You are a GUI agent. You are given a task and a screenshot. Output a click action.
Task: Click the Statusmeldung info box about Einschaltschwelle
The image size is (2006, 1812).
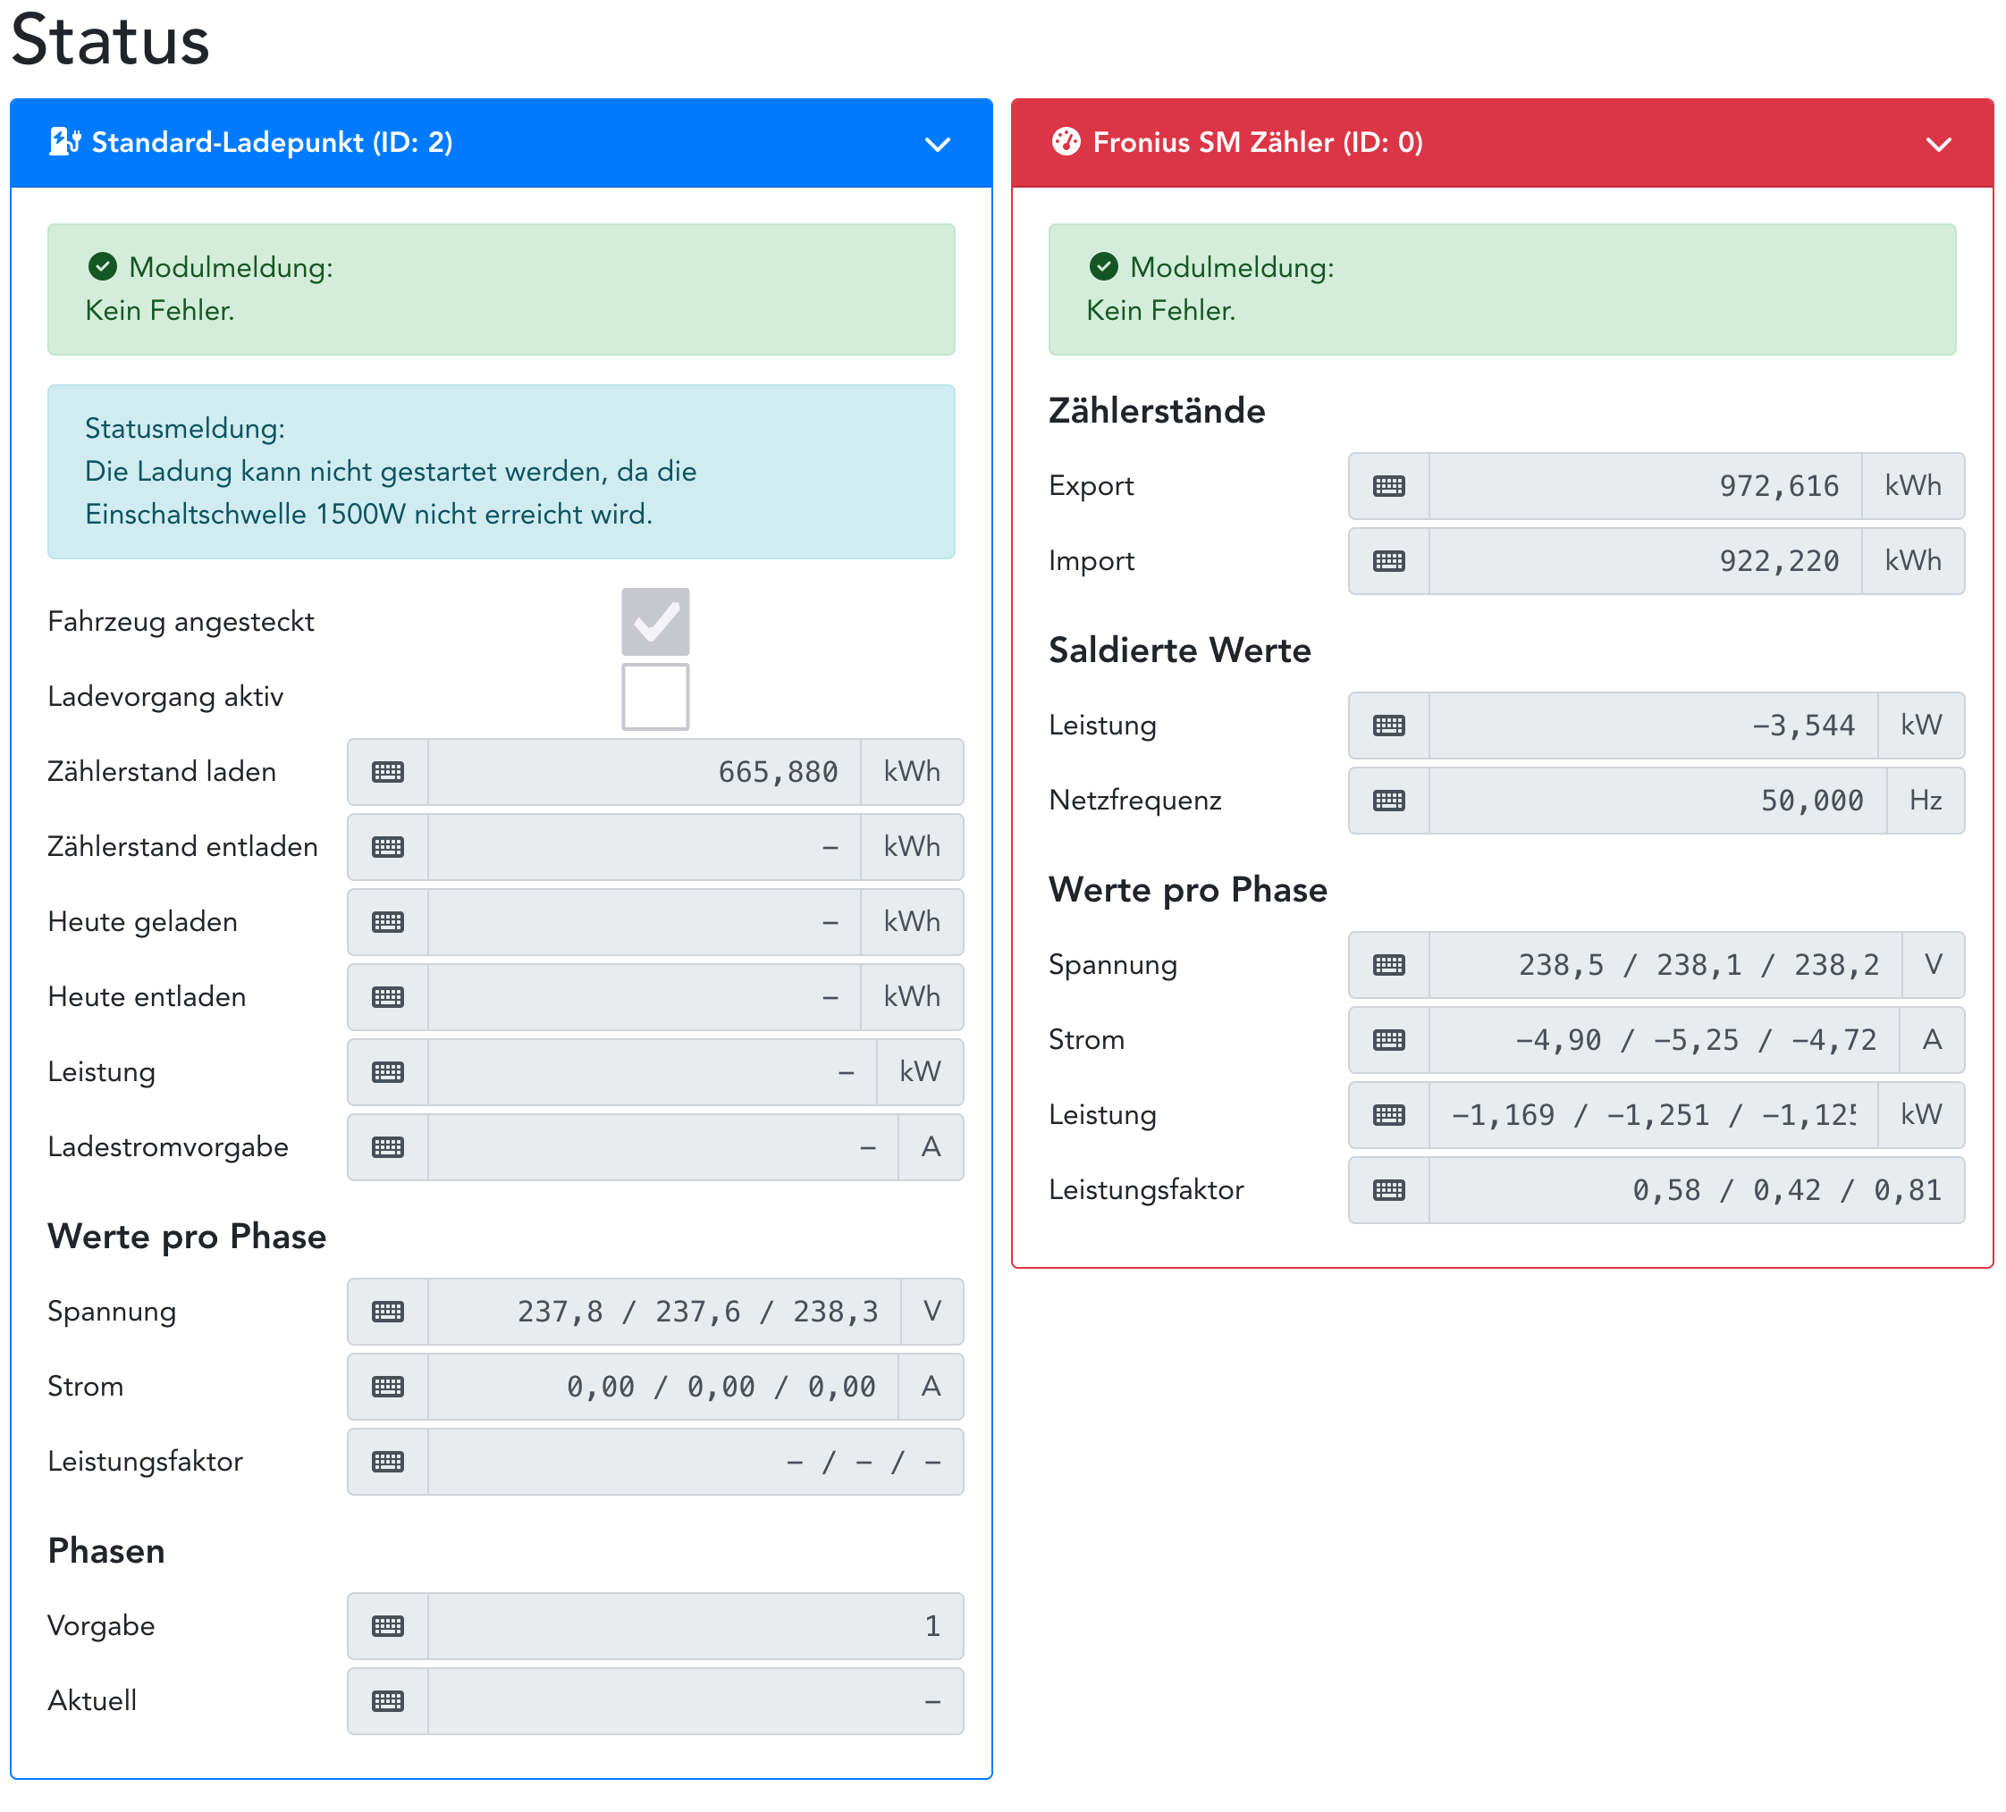click(x=501, y=472)
